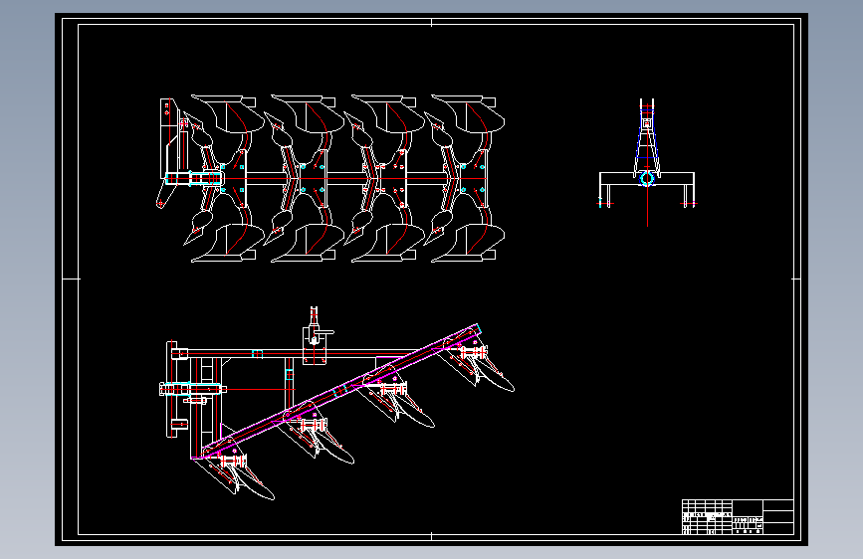This screenshot has width=863, height=559.
Task: Click the top plan view of the four-plough assembly
Action: pos(330,178)
